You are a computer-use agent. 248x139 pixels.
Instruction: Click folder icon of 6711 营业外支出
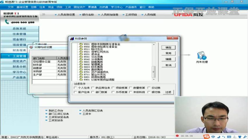[81, 74]
